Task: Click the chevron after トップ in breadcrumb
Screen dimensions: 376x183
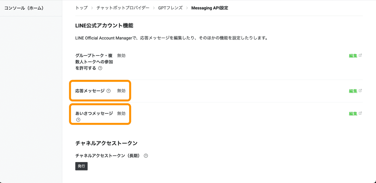Action: click(x=92, y=8)
